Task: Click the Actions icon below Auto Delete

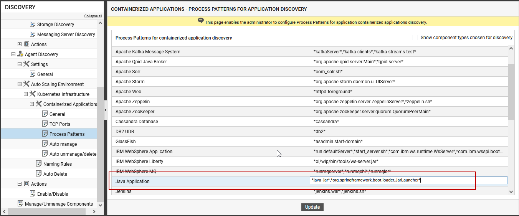Action: tap(26, 184)
